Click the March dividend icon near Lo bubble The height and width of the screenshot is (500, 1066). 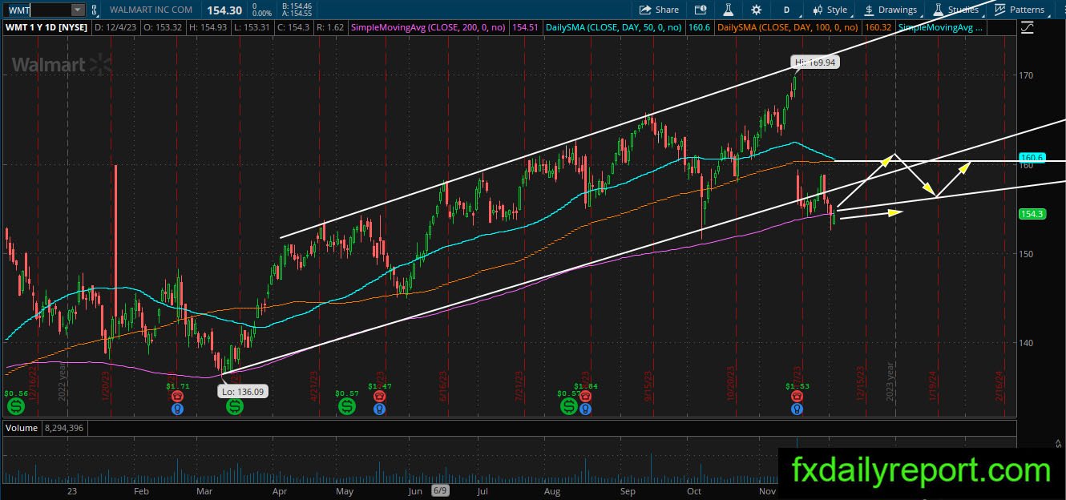(x=234, y=407)
